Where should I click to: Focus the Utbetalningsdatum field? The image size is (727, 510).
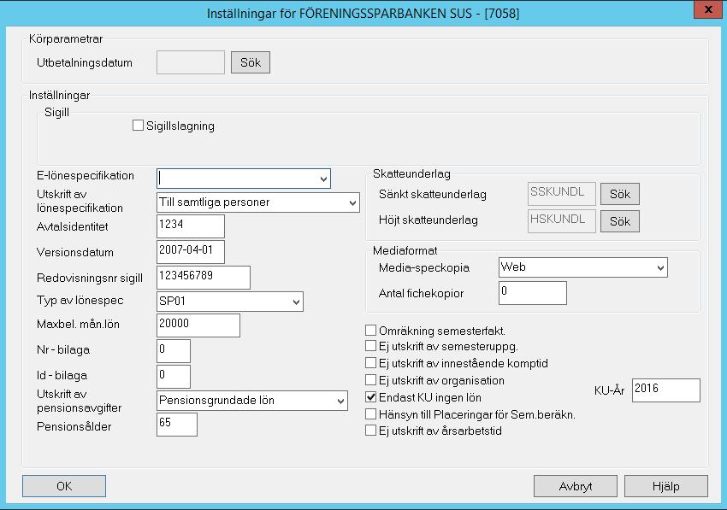[191, 62]
